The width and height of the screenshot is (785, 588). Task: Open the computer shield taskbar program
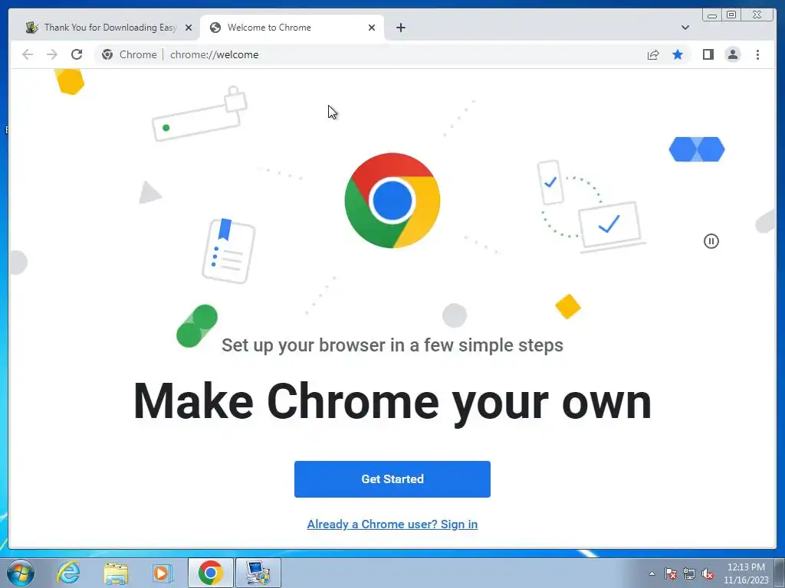pyautogui.click(x=258, y=573)
